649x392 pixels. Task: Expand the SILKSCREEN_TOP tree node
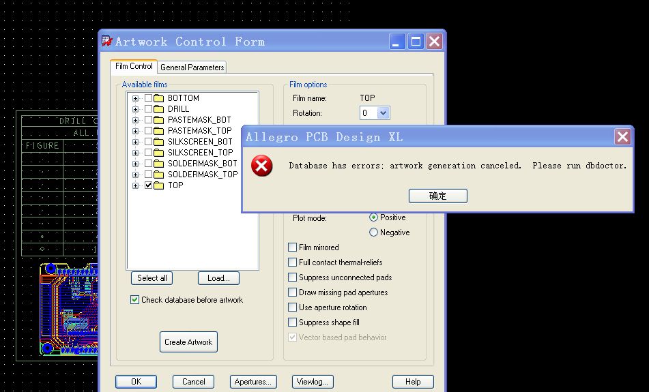pos(135,153)
